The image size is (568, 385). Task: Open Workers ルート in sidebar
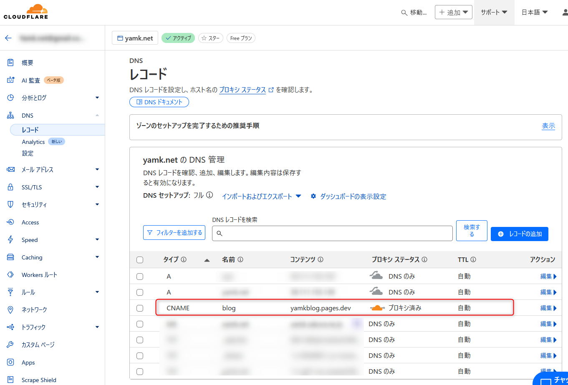(x=39, y=275)
